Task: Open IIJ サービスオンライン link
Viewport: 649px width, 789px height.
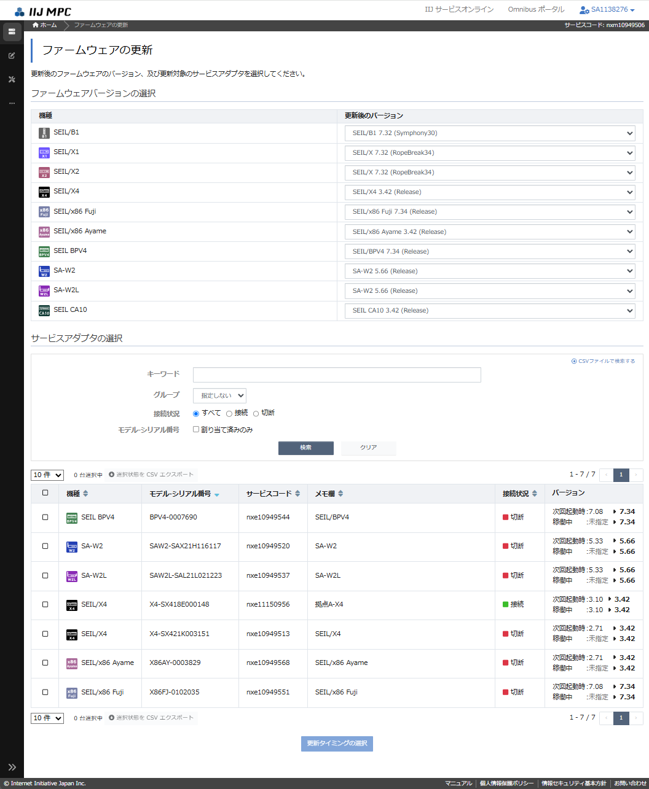Action: [x=459, y=9]
